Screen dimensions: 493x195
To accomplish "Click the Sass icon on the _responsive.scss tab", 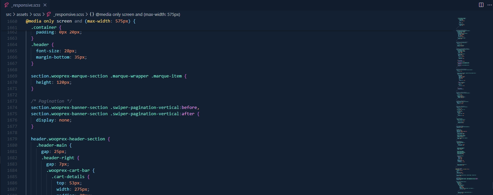I will click(6, 5).
